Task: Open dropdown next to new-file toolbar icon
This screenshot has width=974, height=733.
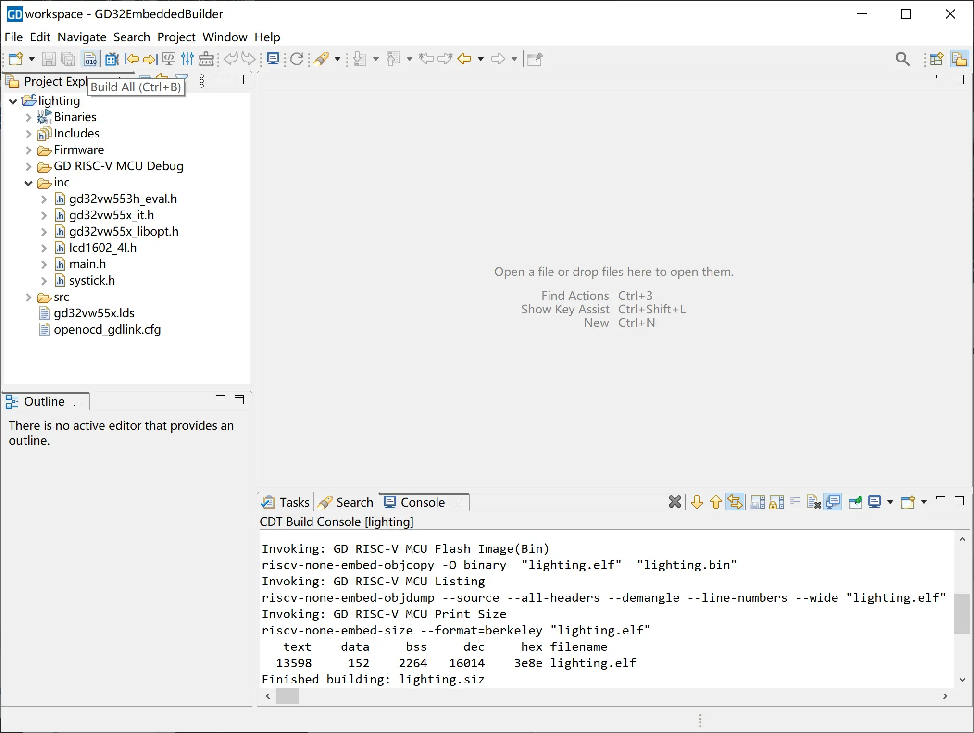Action: 32,59
